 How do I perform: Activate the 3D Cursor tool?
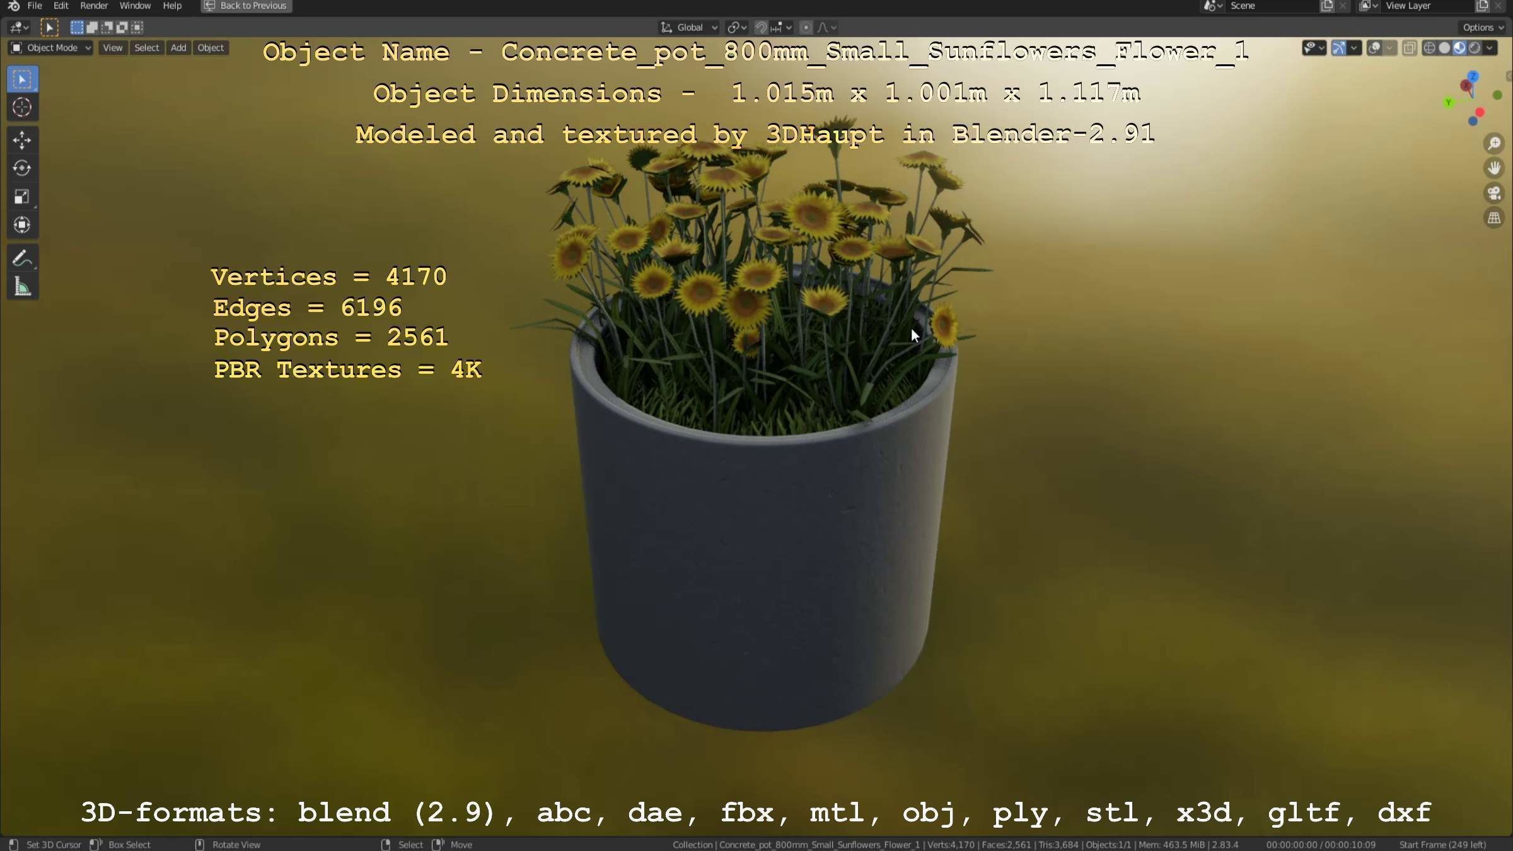pos(22,108)
